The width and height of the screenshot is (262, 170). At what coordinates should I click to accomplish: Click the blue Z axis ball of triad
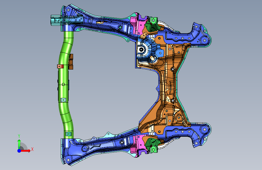(x=19, y=151)
